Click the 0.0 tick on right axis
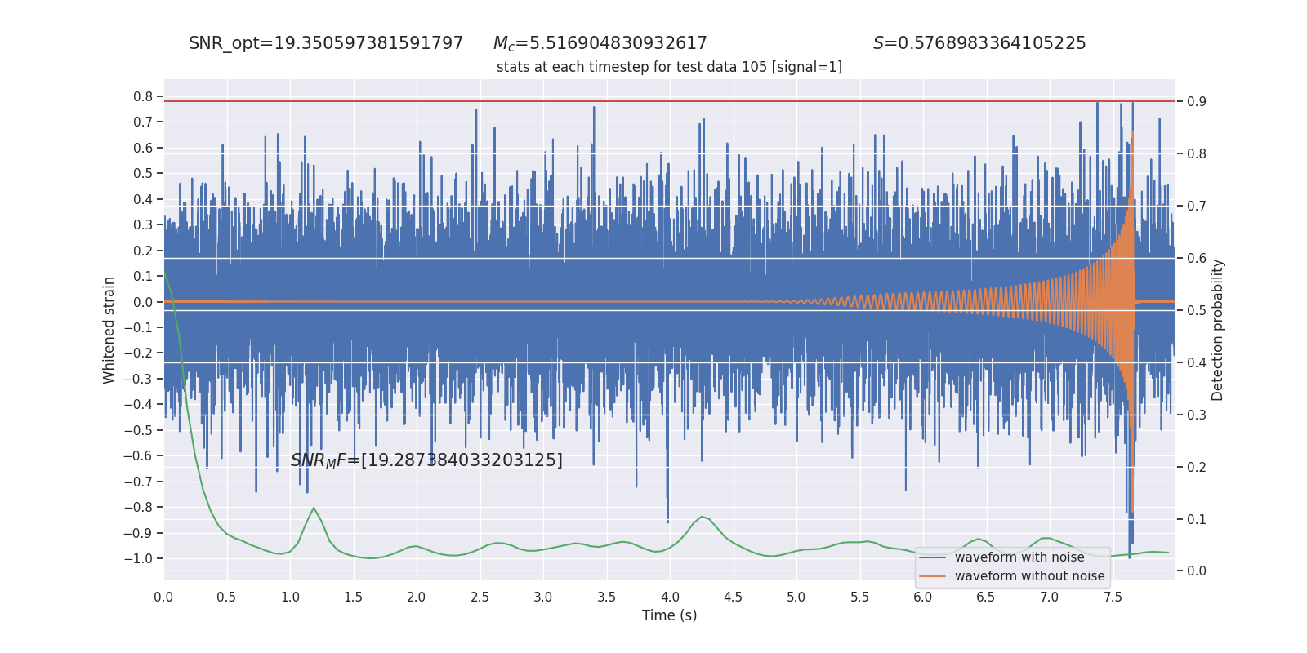The width and height of the screenshot is (1307, 653). pyautogui.click(x=1197, y=571)
